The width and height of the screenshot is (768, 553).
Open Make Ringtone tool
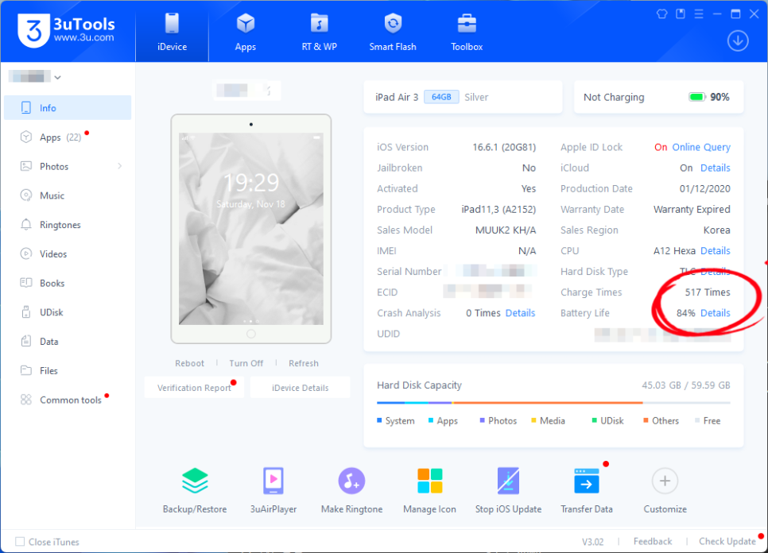(x=351, y=489)
